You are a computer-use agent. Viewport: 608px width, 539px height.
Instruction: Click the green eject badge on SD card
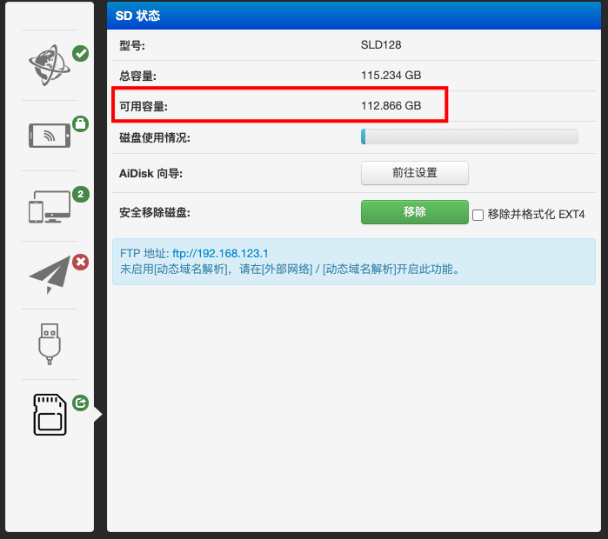[80, 403]
